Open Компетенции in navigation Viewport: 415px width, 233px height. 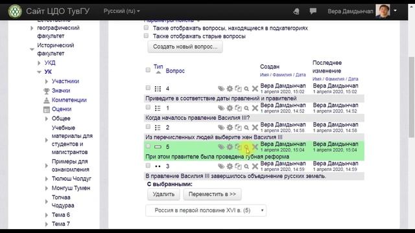(69, 100)
